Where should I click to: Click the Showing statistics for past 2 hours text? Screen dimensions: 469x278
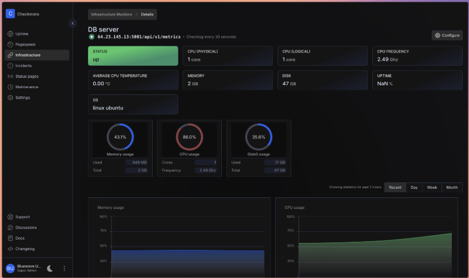point(355,187)
